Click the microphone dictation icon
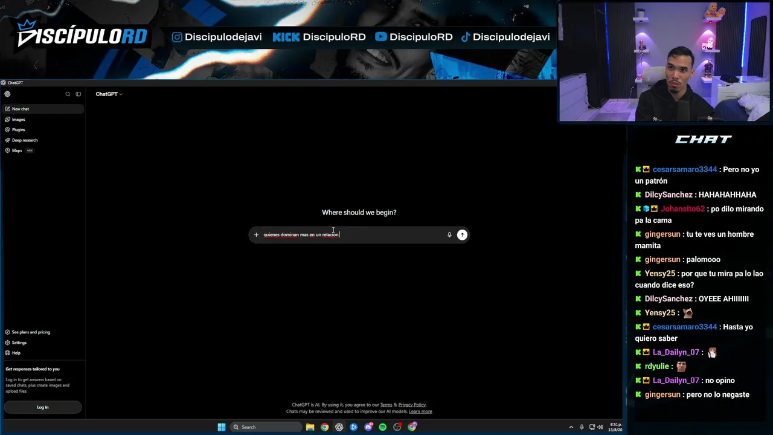This screenshot has height=435, width=773. coord(449,234)
